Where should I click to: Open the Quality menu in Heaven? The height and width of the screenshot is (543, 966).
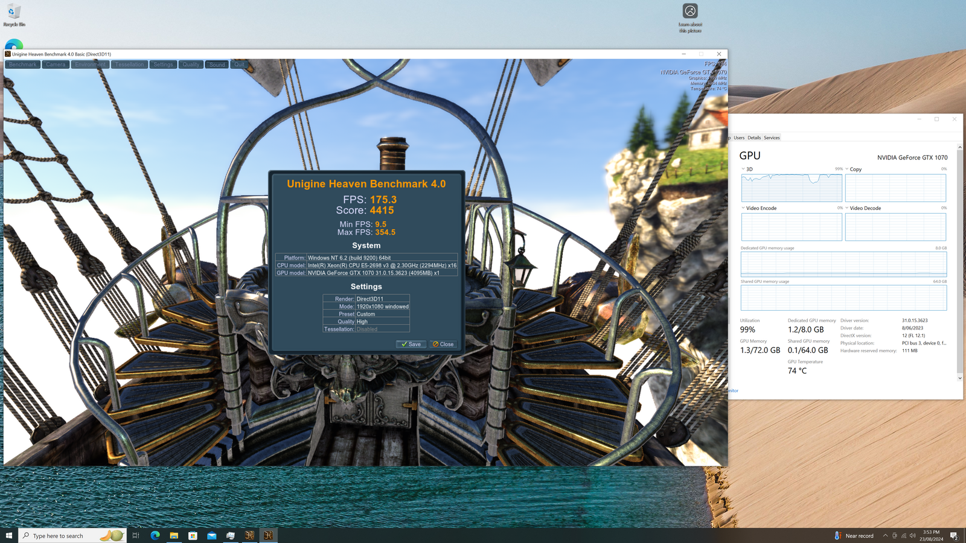click(191, 65)
